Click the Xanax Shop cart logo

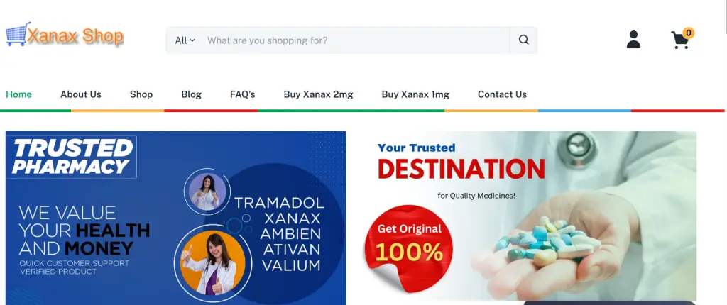18,34
